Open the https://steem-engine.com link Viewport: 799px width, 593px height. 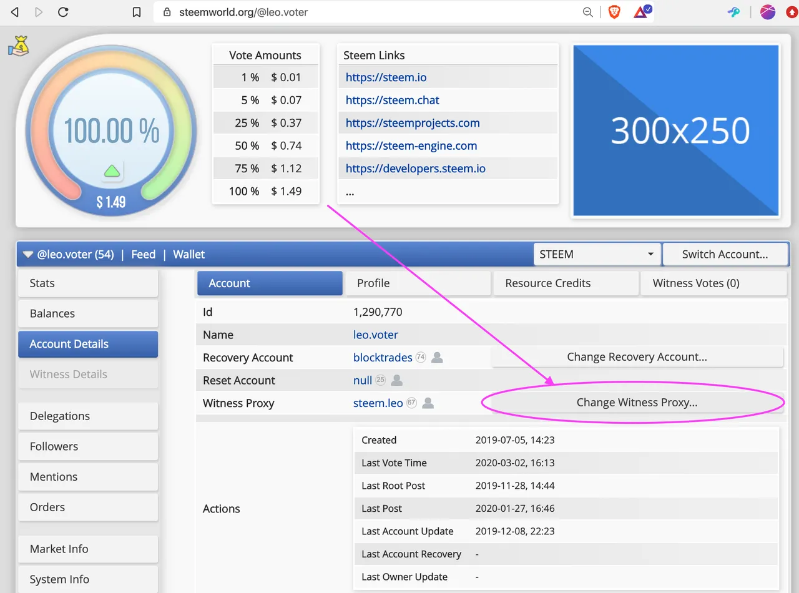pos(411,145)
